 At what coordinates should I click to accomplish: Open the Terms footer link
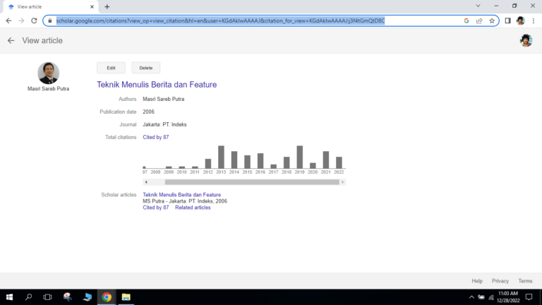525,281
